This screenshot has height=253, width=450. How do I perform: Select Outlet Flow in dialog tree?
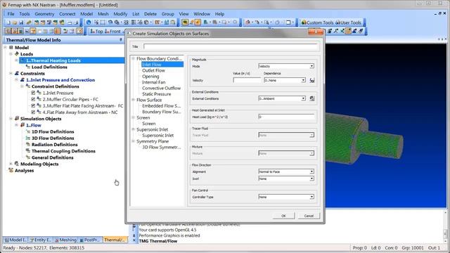153,70
